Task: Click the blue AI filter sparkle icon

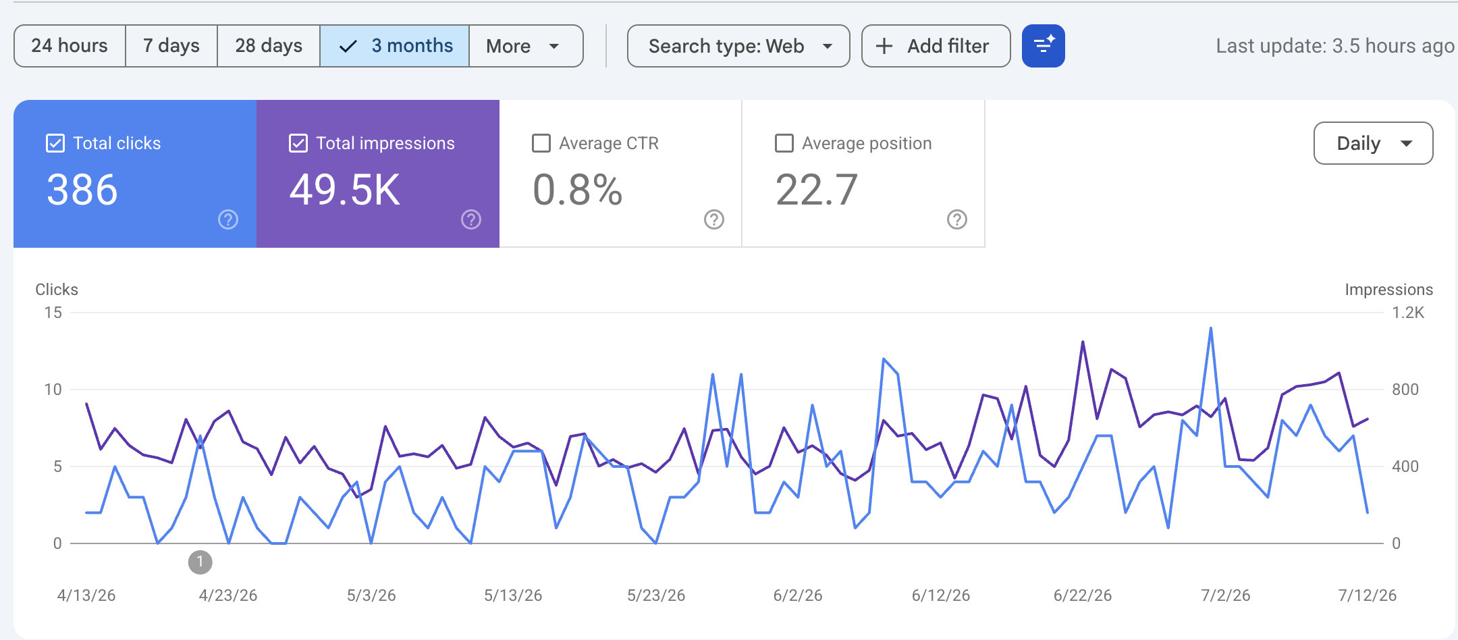Action: 1043,46
